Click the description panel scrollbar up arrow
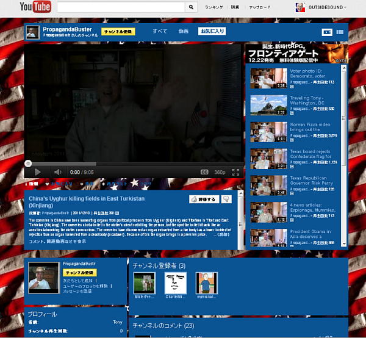 (241, 193)
